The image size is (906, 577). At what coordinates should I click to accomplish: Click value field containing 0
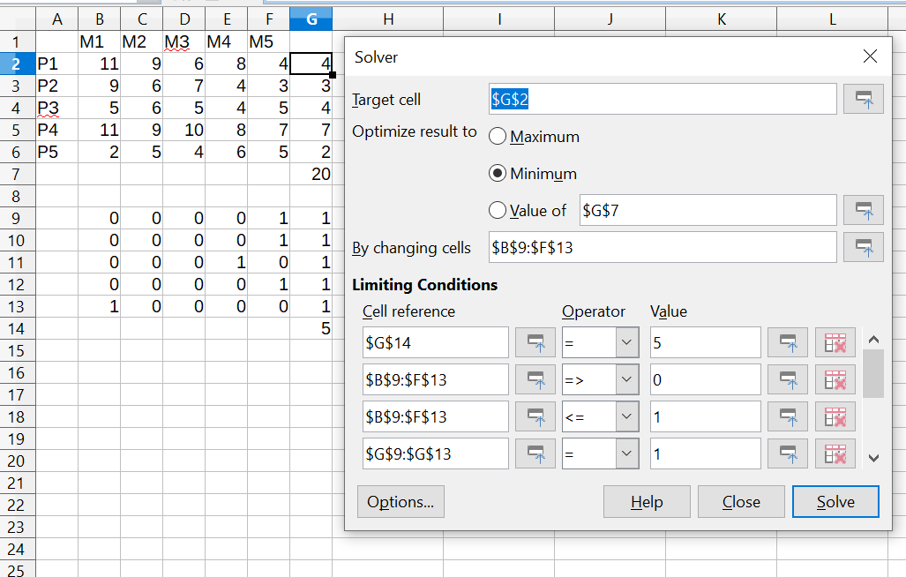[x=705, y=379]
